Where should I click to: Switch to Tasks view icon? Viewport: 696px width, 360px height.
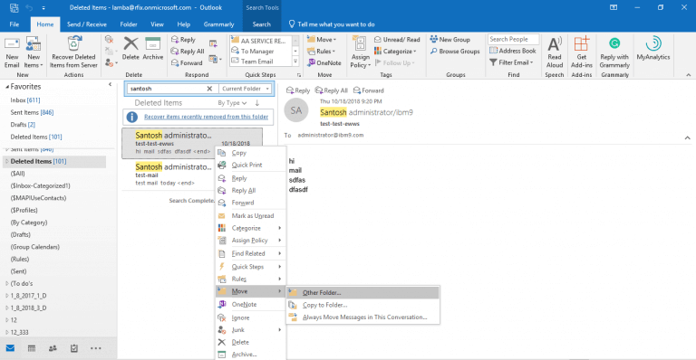[x=74, y=348]
